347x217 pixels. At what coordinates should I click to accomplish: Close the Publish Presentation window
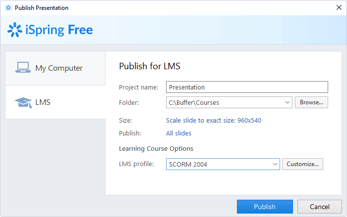coord(339,7)
